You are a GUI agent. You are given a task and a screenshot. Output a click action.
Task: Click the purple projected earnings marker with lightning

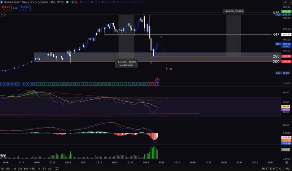(157, 80)
